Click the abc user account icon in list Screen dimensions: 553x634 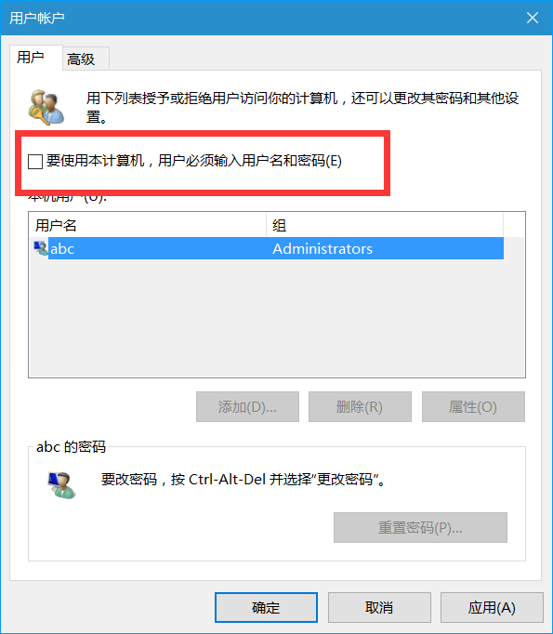coord(40,248)
